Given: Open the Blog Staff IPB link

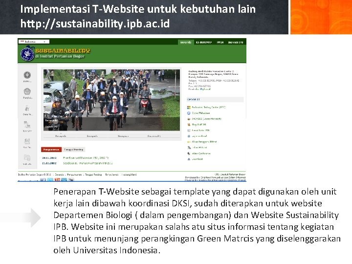Looking at the screenshot, I should 199,125.
